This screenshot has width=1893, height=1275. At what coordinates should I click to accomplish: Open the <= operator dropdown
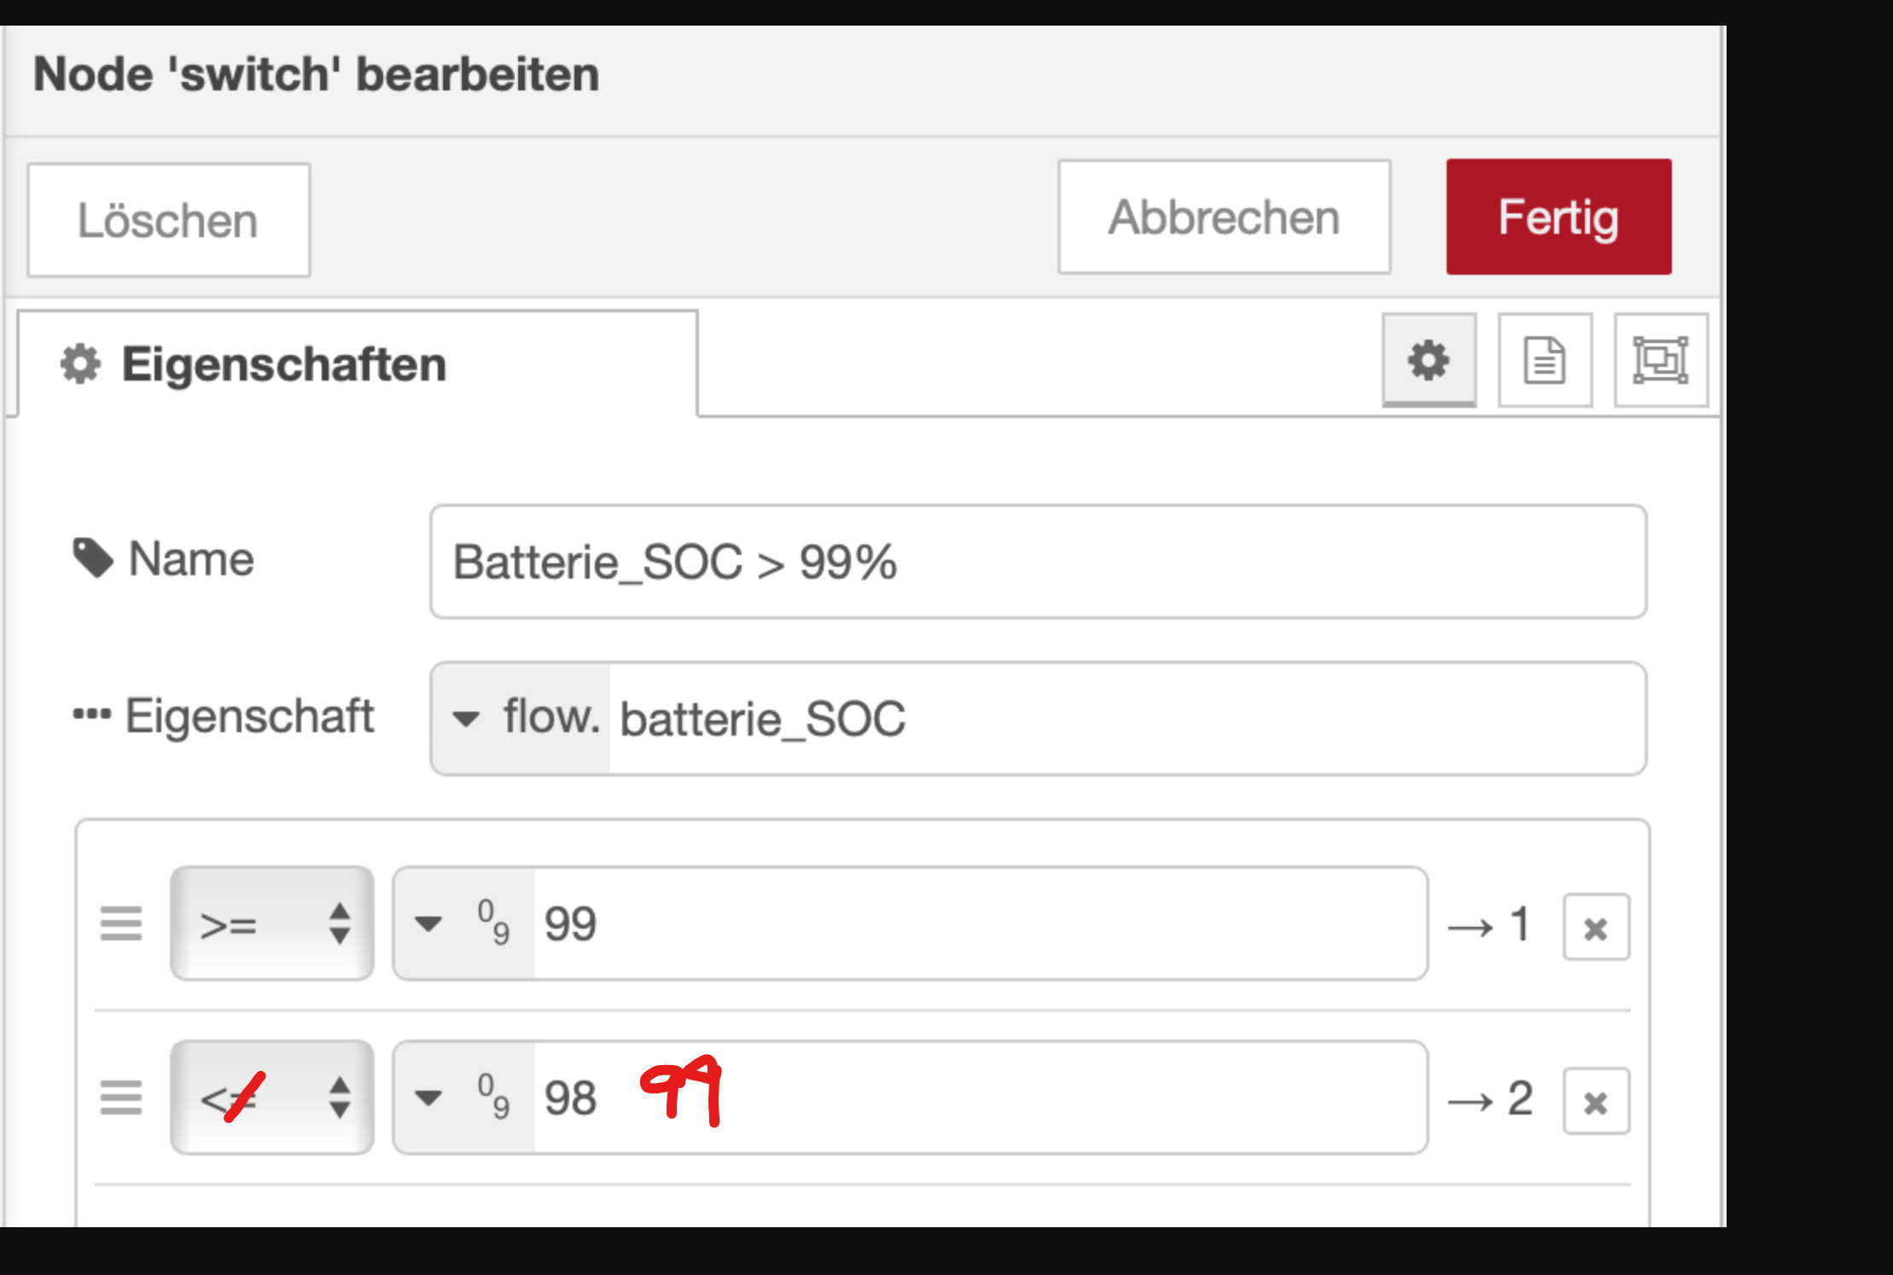271,1097
